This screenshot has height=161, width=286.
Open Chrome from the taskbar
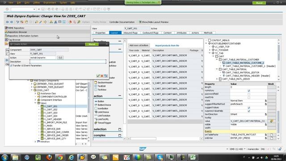pyautogui.click(x=60, y=157)
